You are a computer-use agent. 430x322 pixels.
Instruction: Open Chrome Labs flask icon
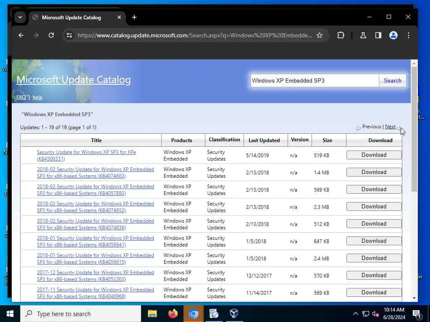click(363, 35)
